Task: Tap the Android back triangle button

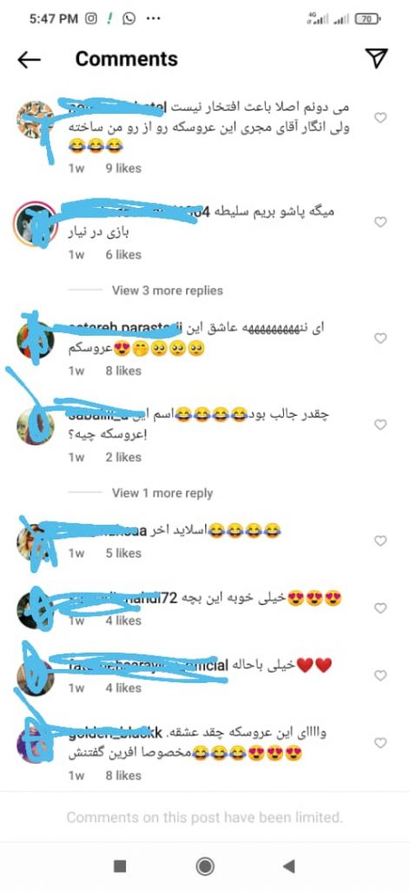Action: pos(289,866)
